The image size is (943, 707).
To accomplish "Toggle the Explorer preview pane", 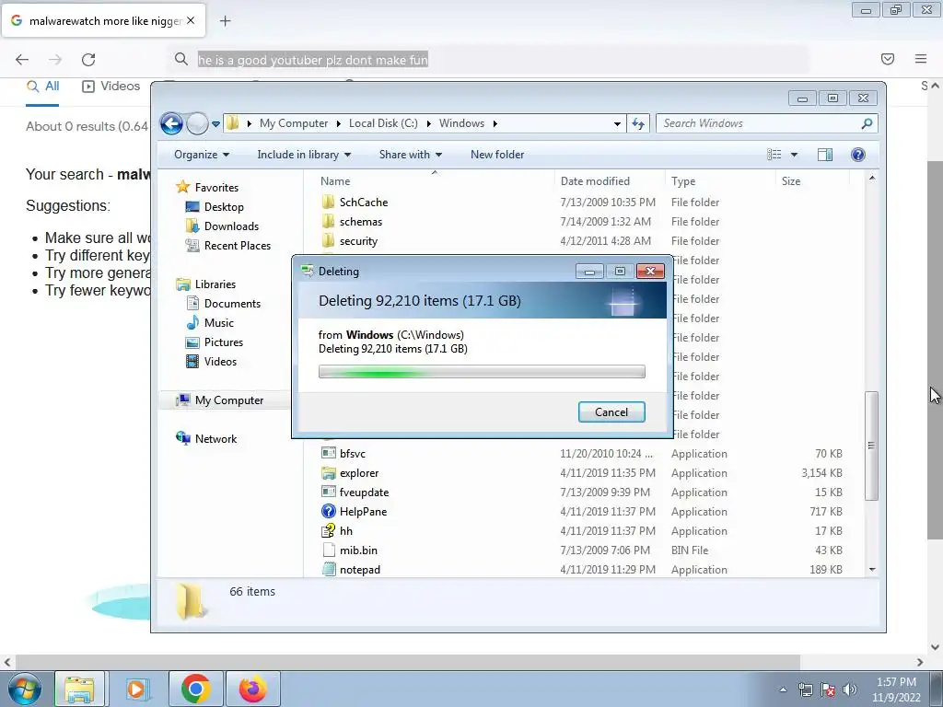I will (825, 155).
